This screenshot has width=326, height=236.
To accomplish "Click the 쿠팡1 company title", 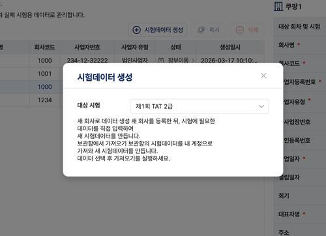I will tap(293, 7).
